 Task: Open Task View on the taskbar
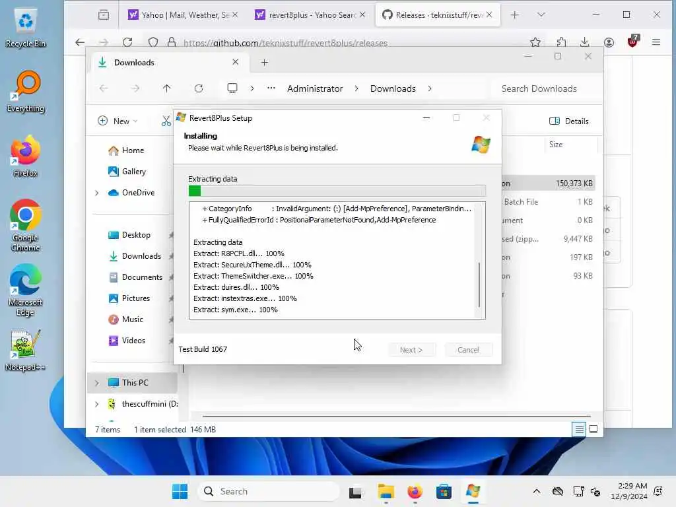355,491
